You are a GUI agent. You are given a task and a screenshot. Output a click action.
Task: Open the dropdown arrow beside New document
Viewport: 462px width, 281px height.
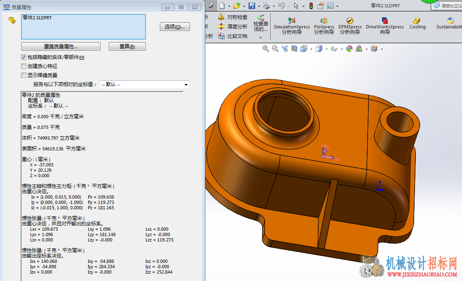[229, 6]
